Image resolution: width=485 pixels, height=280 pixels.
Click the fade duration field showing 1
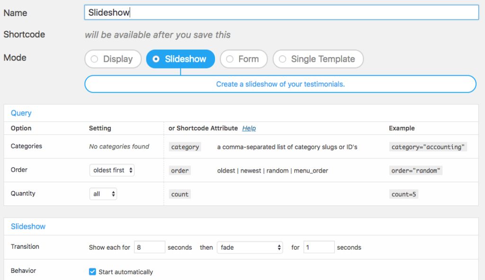click(319, 247)
